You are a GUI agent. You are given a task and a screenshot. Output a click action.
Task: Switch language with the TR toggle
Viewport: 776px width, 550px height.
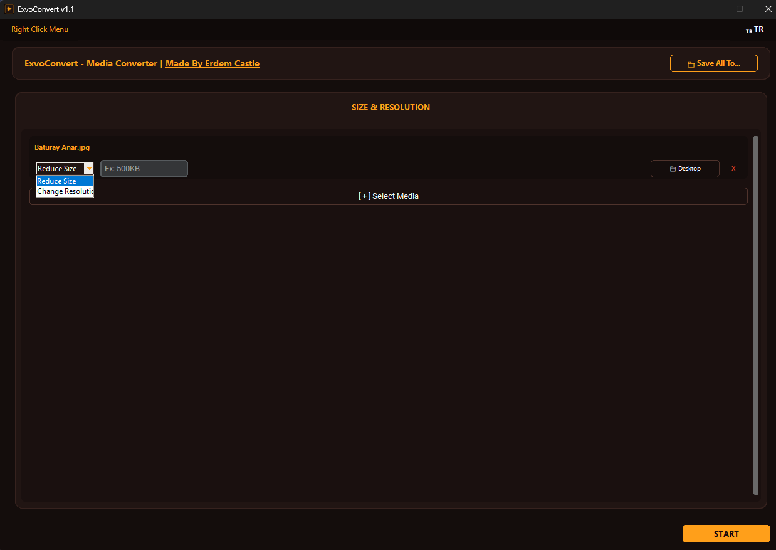(755, 29)
